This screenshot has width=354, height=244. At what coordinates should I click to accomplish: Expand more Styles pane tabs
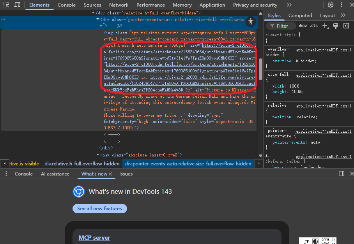[343, 16]
